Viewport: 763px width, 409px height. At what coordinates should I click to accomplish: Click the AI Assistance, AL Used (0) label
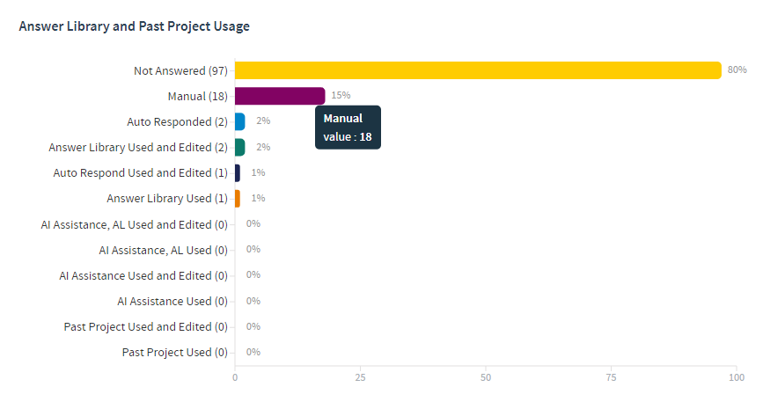pyautogui.click(x=163, y=250)
